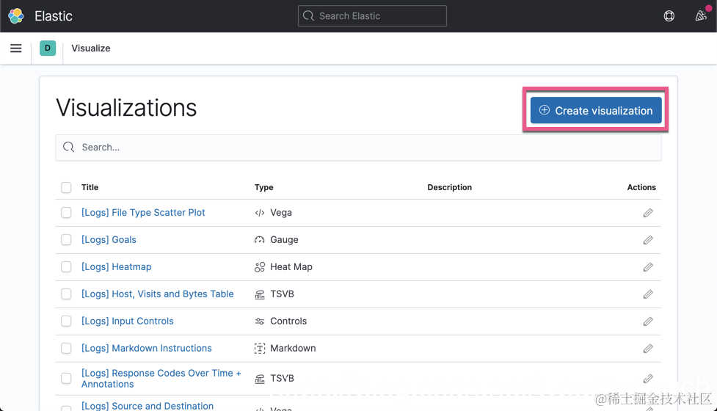This screenshot has width=717, height=411.
Task: Click TSVB icon in Response Codes row
Action: point(260,379)
